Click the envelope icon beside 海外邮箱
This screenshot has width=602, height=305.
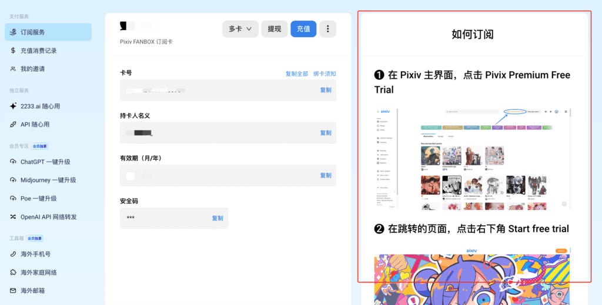point(13,291)
